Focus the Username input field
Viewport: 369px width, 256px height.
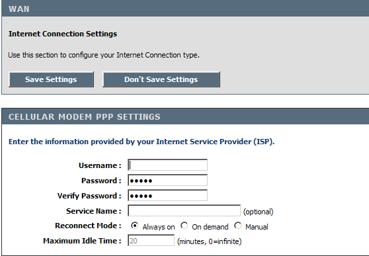167,165
